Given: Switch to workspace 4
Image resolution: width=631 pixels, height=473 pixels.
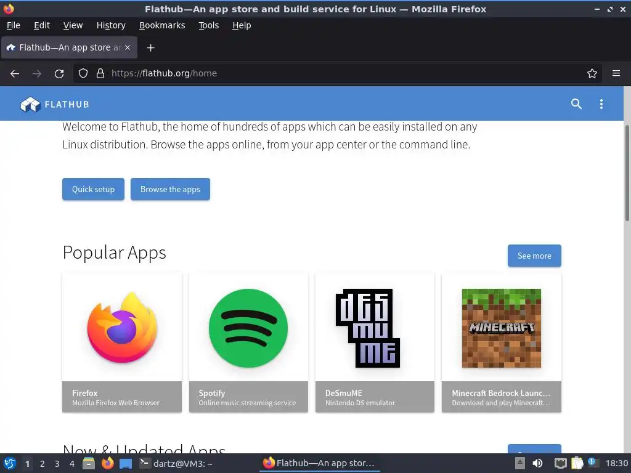Looking at the screenshot, I should click(72, 464).
